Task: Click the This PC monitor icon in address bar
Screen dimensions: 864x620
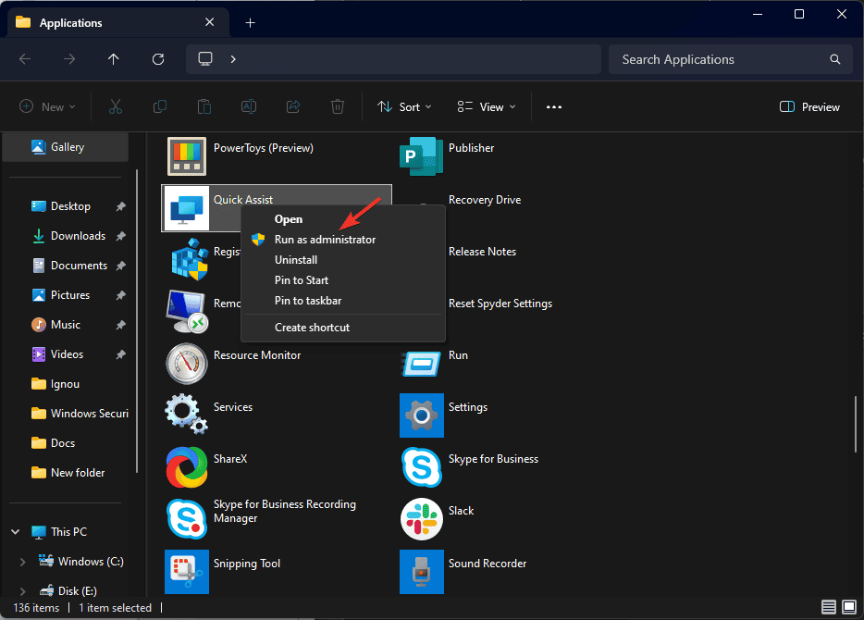Action: coord(205,59)
